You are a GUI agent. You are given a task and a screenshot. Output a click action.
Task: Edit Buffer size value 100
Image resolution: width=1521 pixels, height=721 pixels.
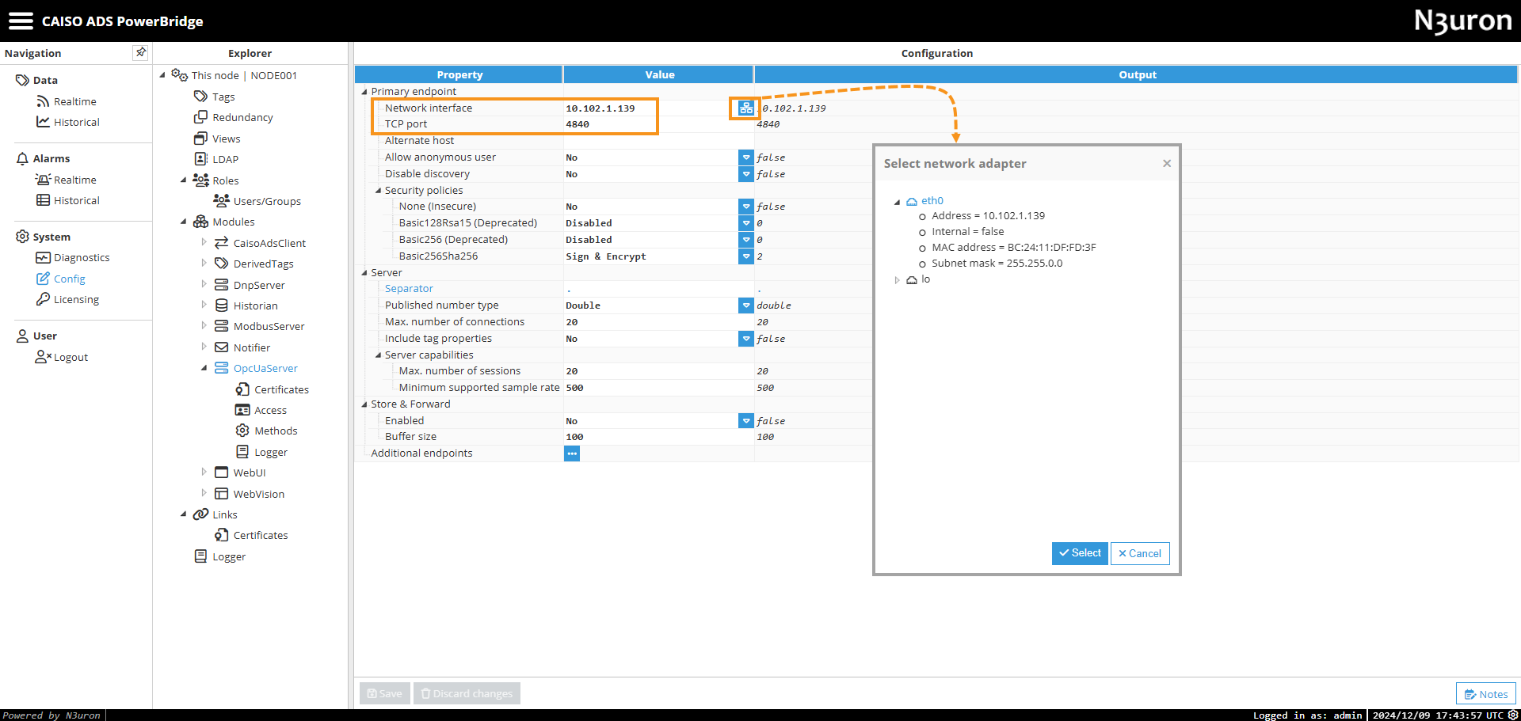[x=658, y=437]
